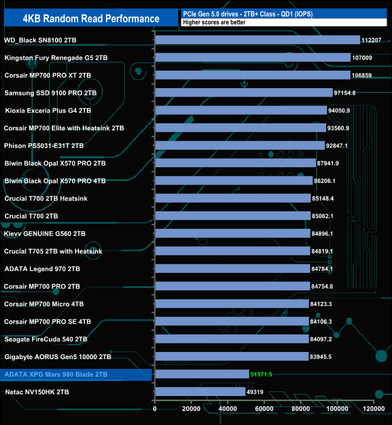The image size is (392, 425).
Task: Select the 'Netac NV150HK 2TB' label
Action: 37,392
